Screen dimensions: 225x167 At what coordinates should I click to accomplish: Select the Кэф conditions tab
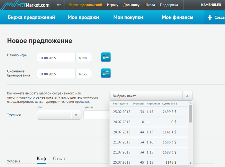click(41, 159)
